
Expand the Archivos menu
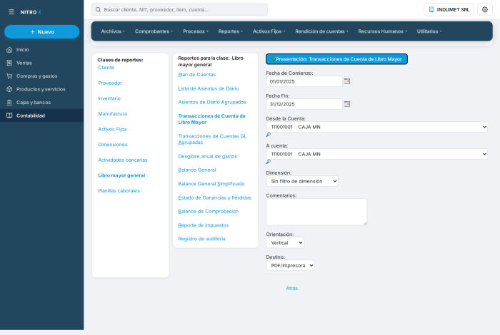click(113, 31)
